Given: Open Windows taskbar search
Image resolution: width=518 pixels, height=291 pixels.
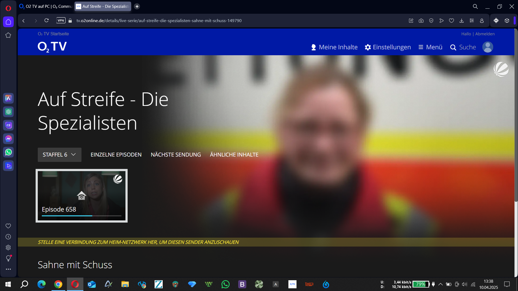Looking at the screenshot, I should pos(25,284).
